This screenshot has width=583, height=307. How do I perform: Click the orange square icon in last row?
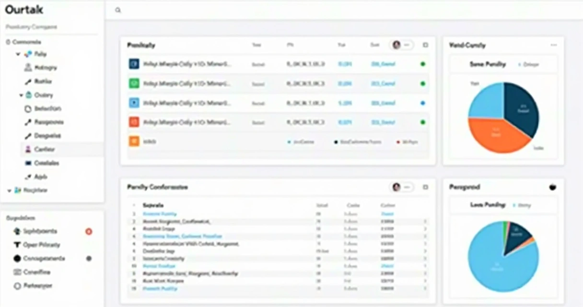[134, 142]
